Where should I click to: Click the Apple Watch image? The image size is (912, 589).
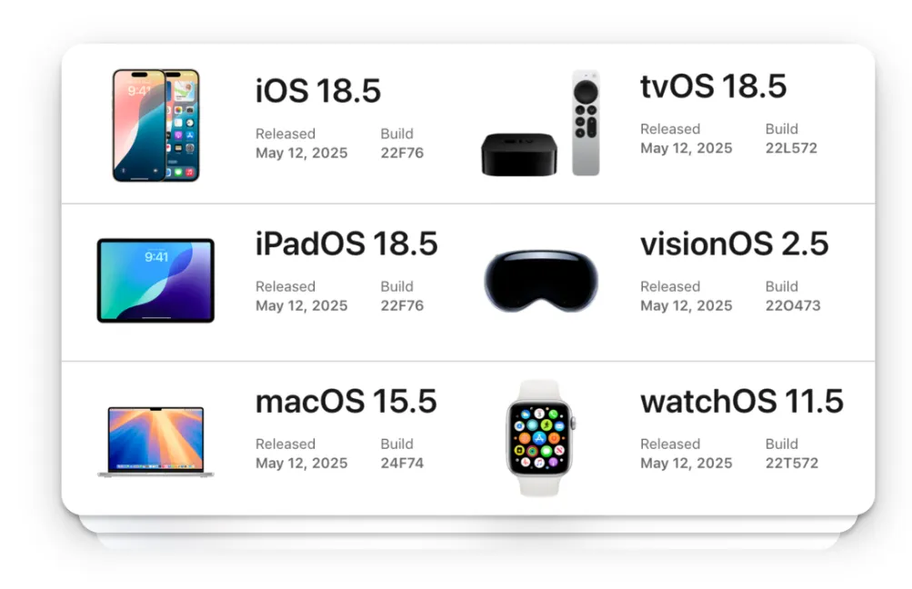coord(540,438)
